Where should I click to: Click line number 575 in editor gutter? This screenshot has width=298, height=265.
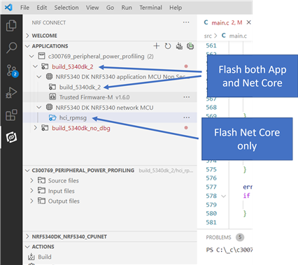[211, 169]
